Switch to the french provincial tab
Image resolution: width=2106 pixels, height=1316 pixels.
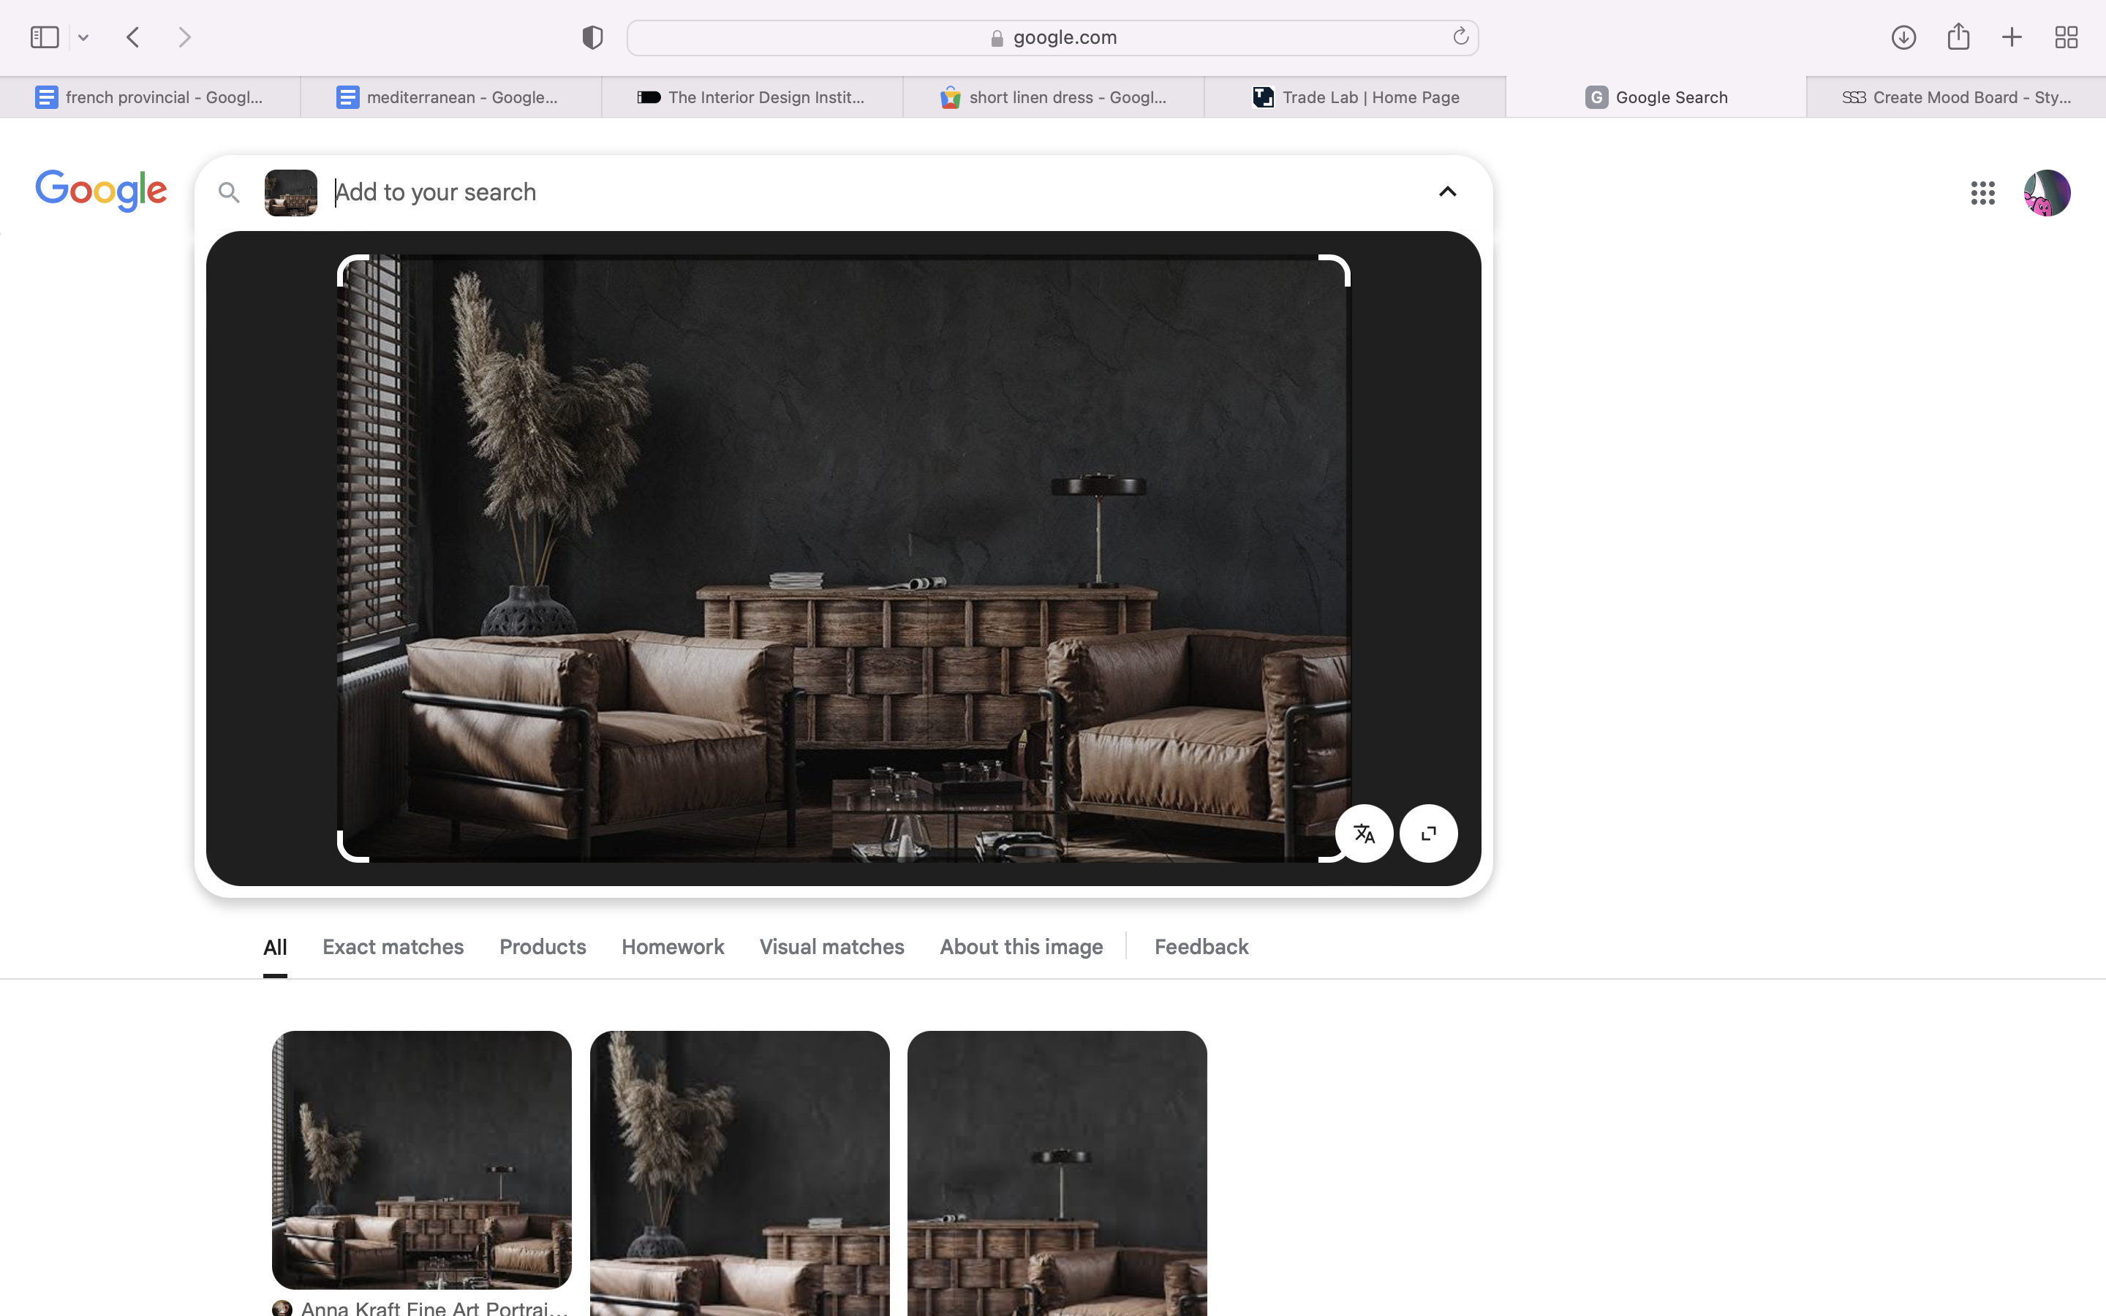pos(150,97)
